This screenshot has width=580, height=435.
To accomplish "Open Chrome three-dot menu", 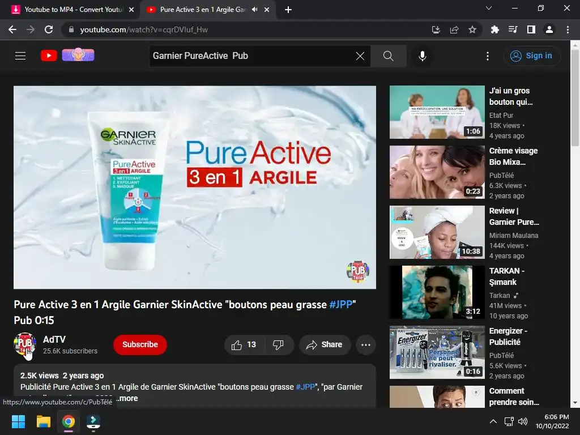I will [x=568, y=29].
